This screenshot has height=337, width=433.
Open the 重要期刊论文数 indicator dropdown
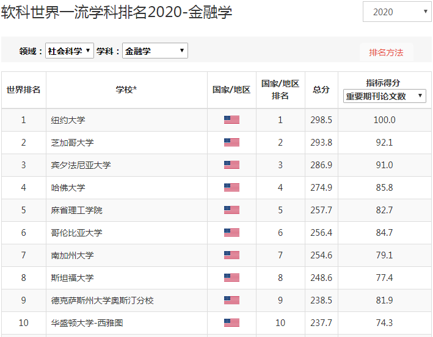click(x=384, y=96)
